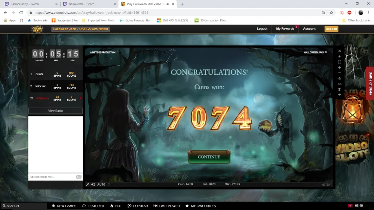Open MY FAVOURITES category
Viewport: 374px width, 210px height.
tap(200, 206)
